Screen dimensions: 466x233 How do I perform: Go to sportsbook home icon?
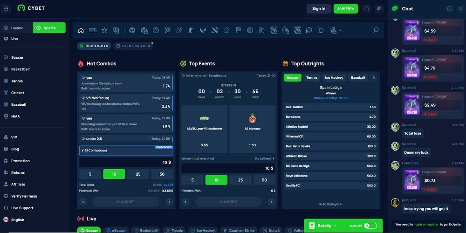[81, 30]
